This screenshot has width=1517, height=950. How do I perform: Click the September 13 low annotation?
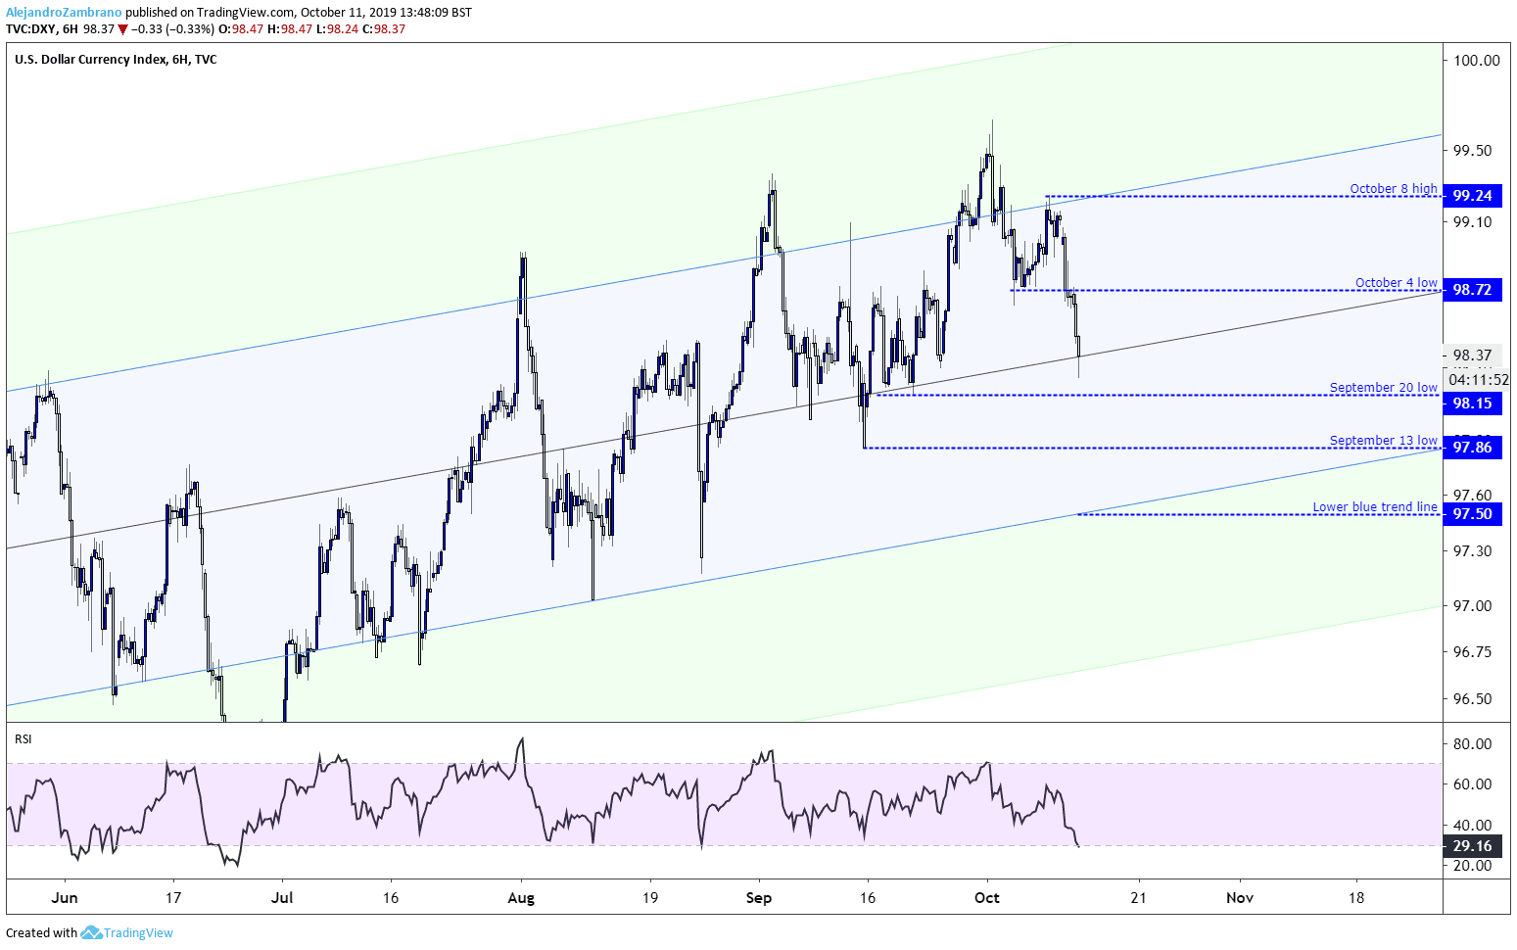click(x=1383, y=440)
